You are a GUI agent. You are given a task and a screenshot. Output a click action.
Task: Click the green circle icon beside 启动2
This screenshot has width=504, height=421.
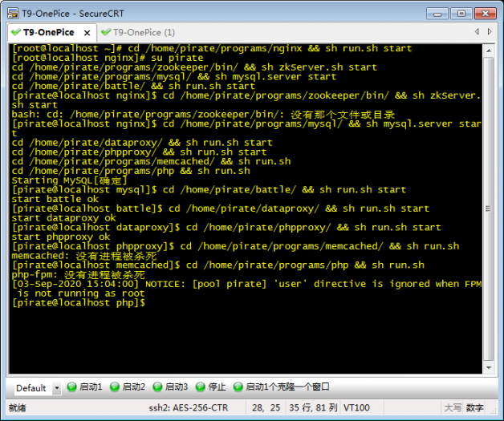coord(115,387)
